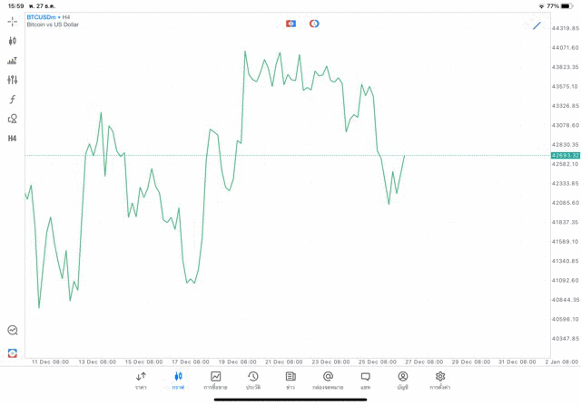This screenshot has height=405, width=581.
Task: Tap the red-blue app icon at bottom-left
Action: [13, 352]
